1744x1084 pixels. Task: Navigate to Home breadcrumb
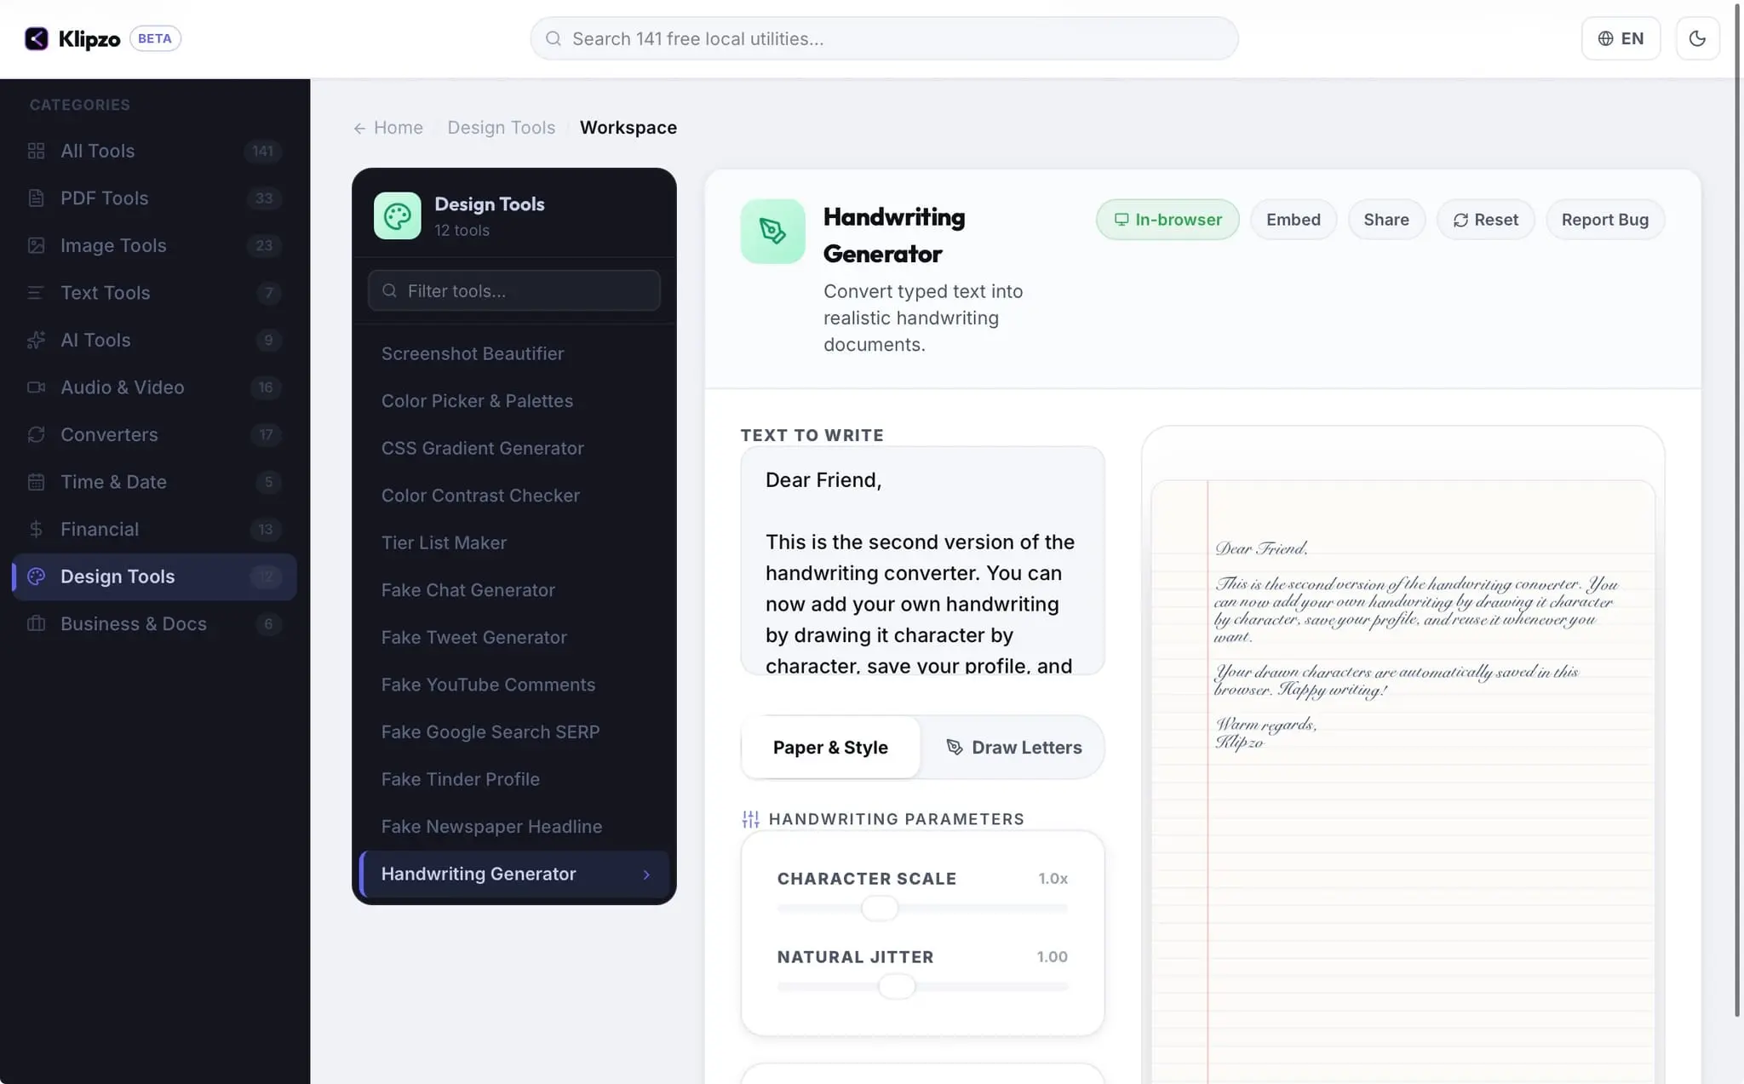point(398,127)
